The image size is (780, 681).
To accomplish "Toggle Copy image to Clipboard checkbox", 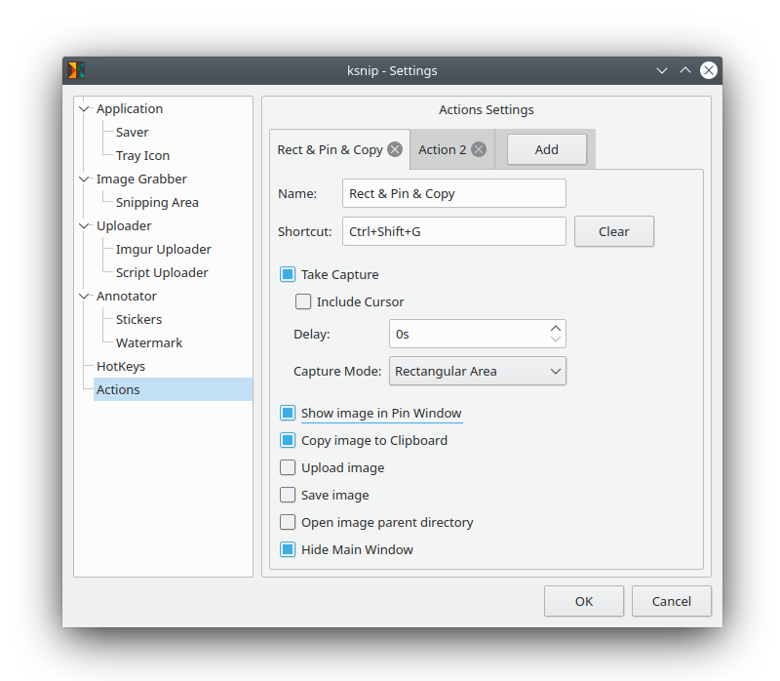I will pos(288,440).
